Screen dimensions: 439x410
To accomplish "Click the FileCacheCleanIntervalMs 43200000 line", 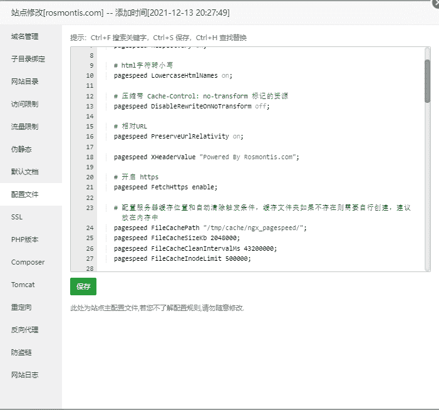I will (x=195, y=249).
